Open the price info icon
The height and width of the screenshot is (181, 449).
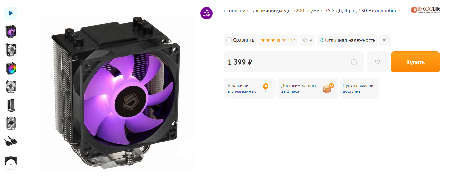point(354,62)
